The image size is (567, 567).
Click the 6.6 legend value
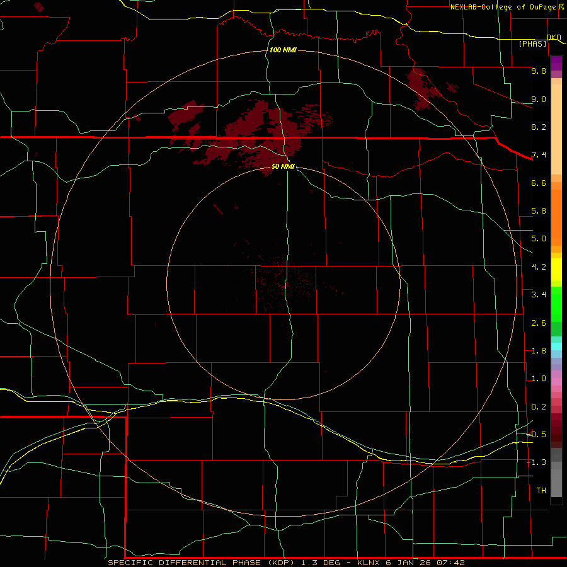tap(539, 183)
